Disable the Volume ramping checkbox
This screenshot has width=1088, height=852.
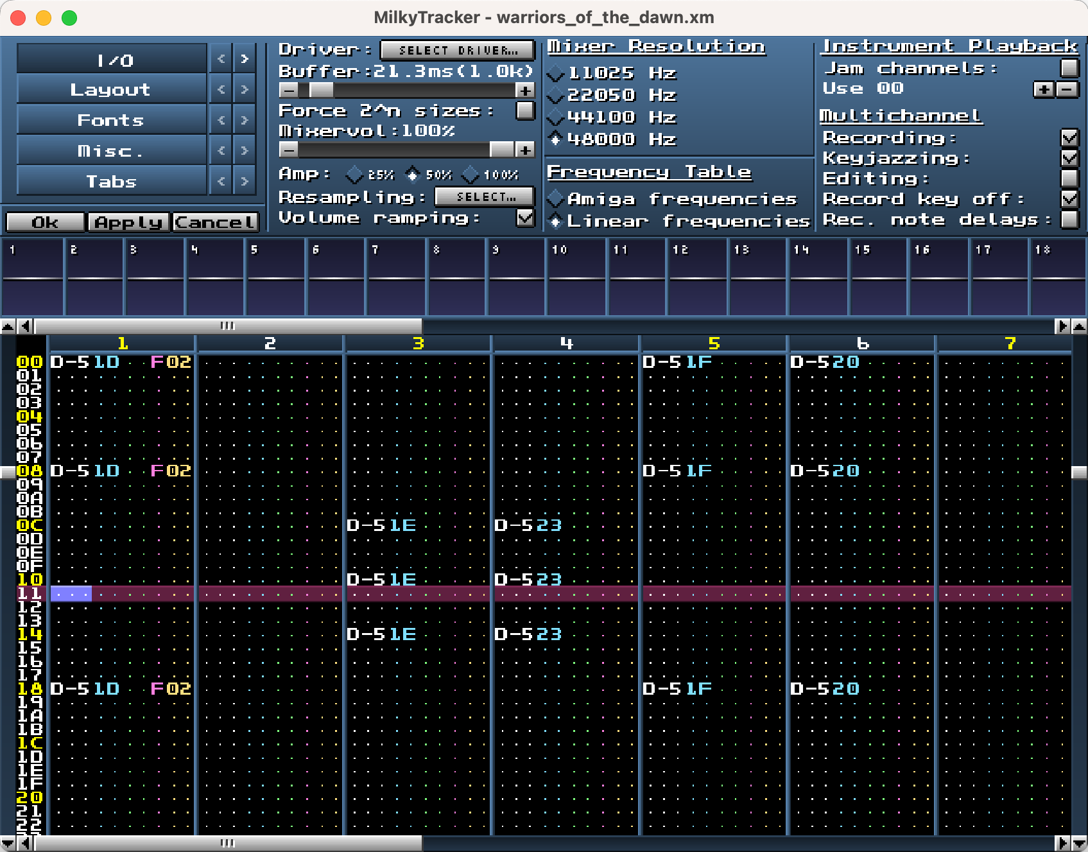525,218
